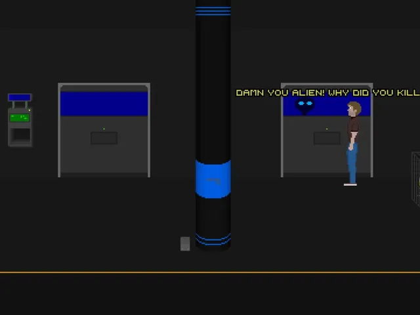Click the blue band on the central pillar
The width and height of the screenshot is (420, 315).
213,179
